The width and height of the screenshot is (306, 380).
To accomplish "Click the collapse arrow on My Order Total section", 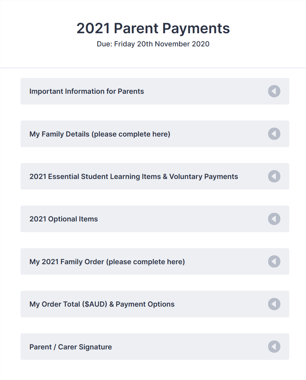I will 274,304.
